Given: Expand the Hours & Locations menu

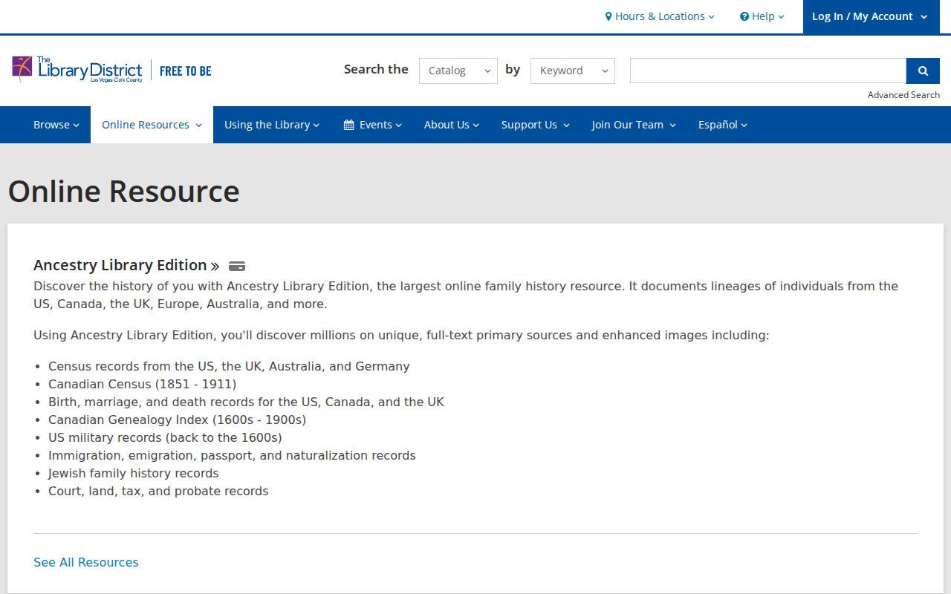Looking at the screenshot, I should (660, 16).
